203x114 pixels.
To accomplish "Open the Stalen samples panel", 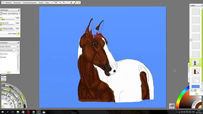I will click(172, 106).
